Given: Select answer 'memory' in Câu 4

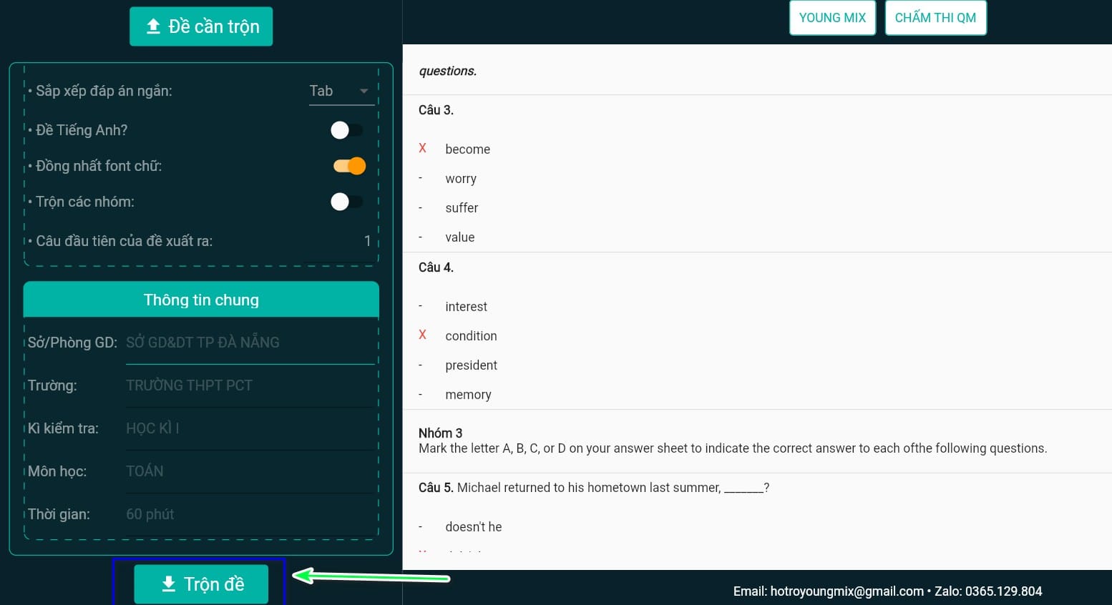Looking at the screenshot, I should click(x=468, y=395).
